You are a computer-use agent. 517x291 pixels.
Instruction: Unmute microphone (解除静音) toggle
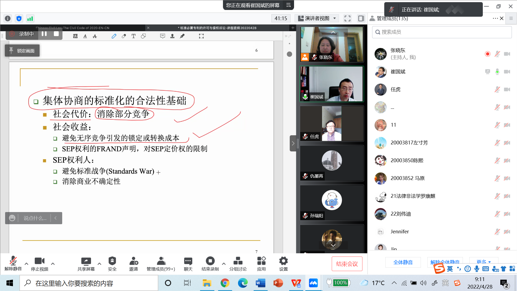point(13,261)
